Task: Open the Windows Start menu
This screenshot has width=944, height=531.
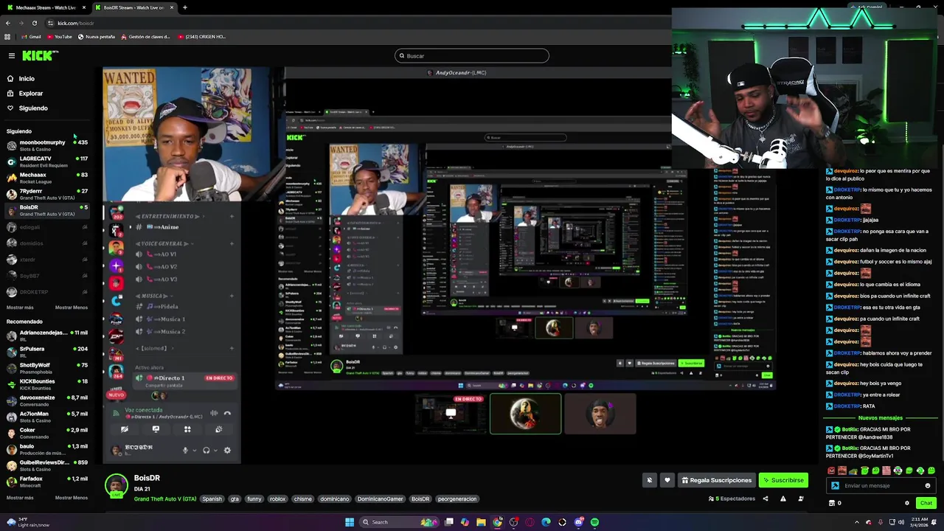Action: point(350,522)
